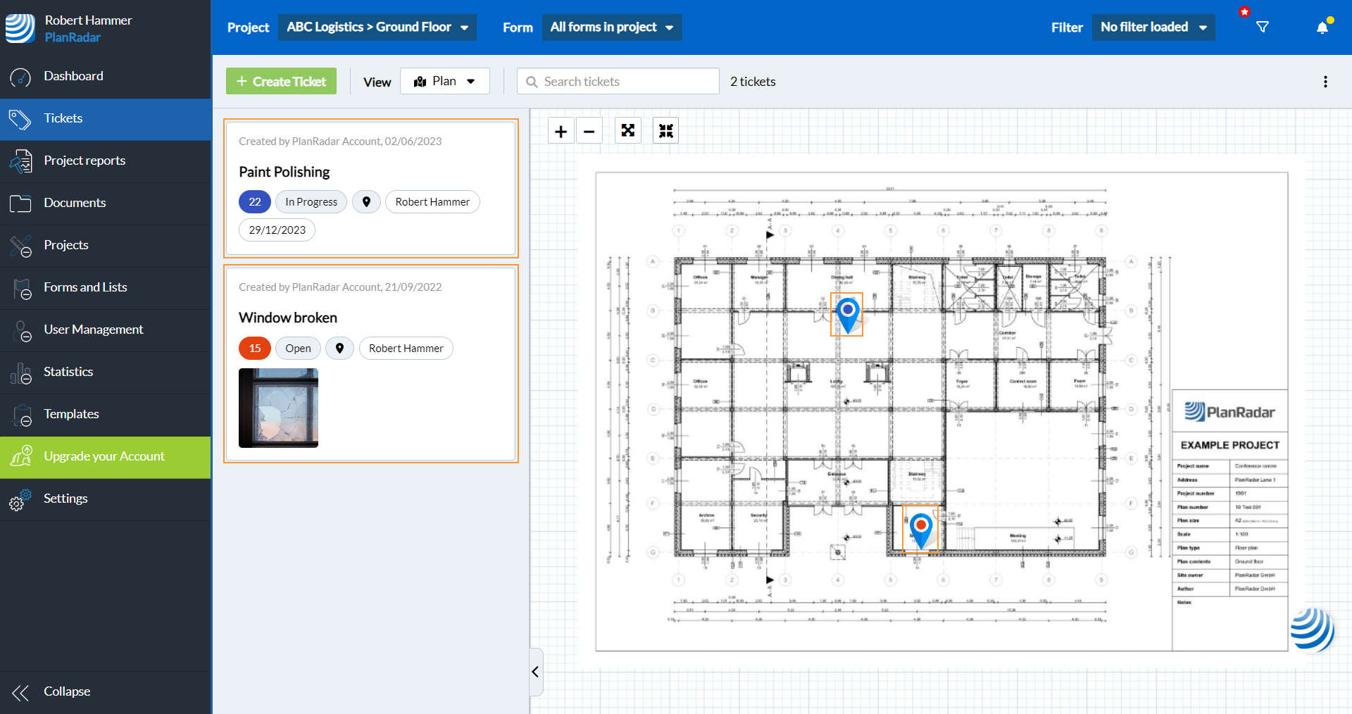The image size is (1352, 714).
Task: Select the red ticket marker on plan
Action: (920, 529)
